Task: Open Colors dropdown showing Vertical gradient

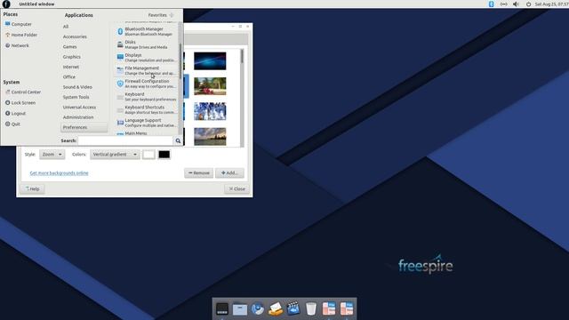Action: [115, 154]
